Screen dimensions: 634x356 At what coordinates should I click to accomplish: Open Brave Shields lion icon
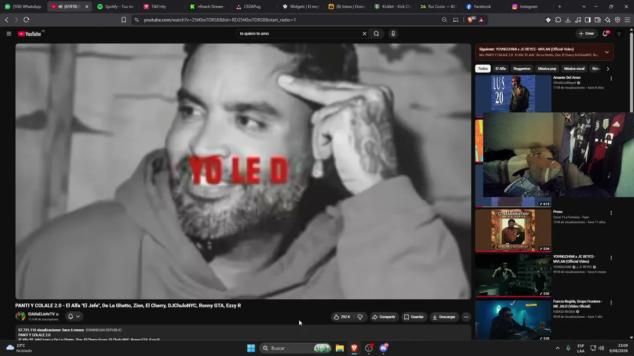coord(471,20)
